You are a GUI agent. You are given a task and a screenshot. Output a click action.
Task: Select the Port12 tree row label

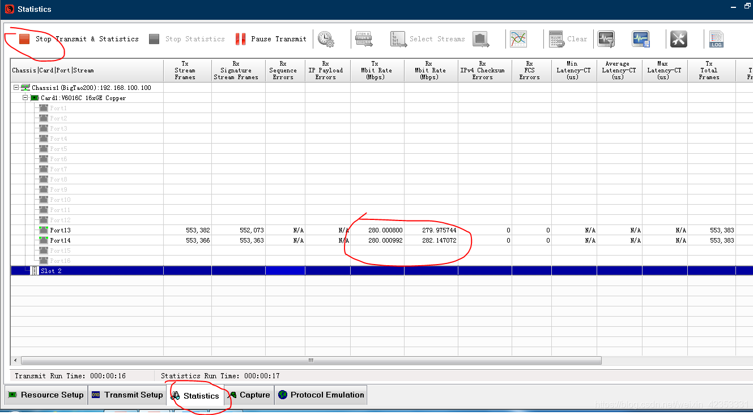coord(60,220)
